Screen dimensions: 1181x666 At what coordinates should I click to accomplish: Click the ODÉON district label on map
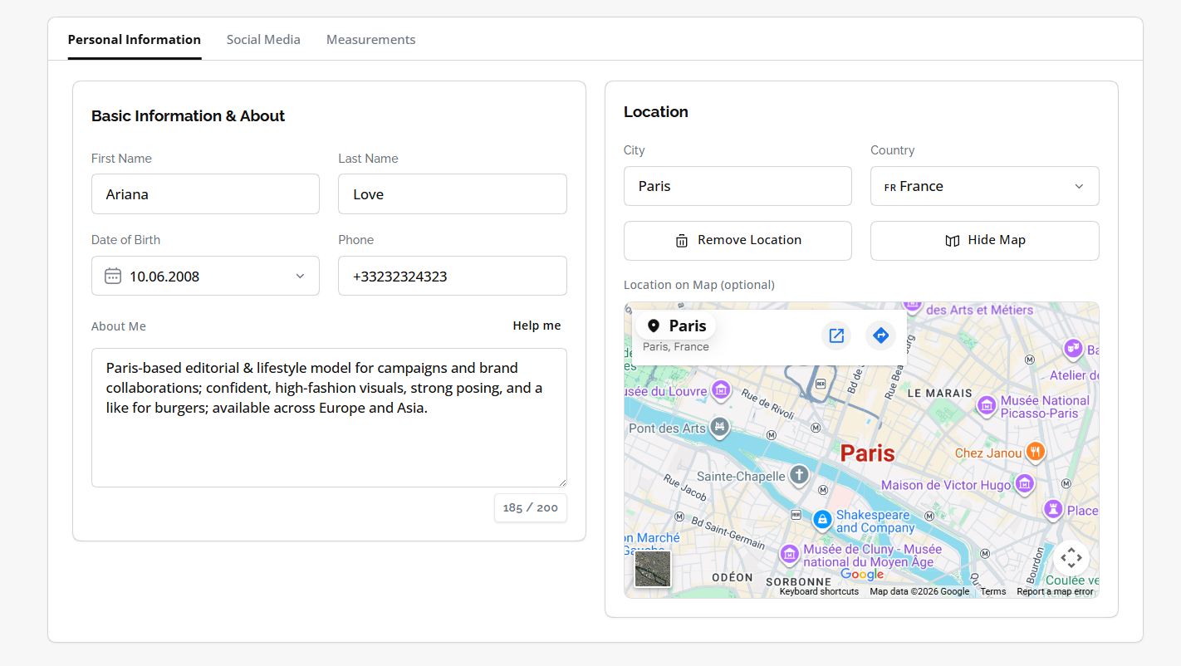733,577
